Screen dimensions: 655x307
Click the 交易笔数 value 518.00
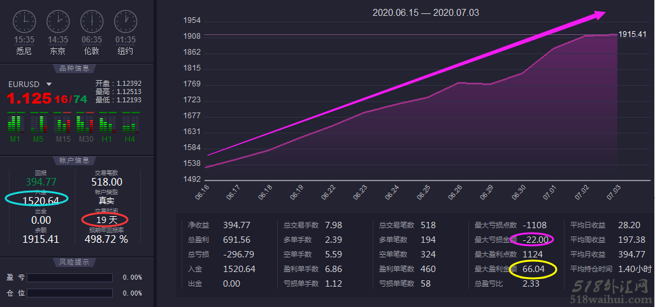pyautogui.click(x=106, y=182)
